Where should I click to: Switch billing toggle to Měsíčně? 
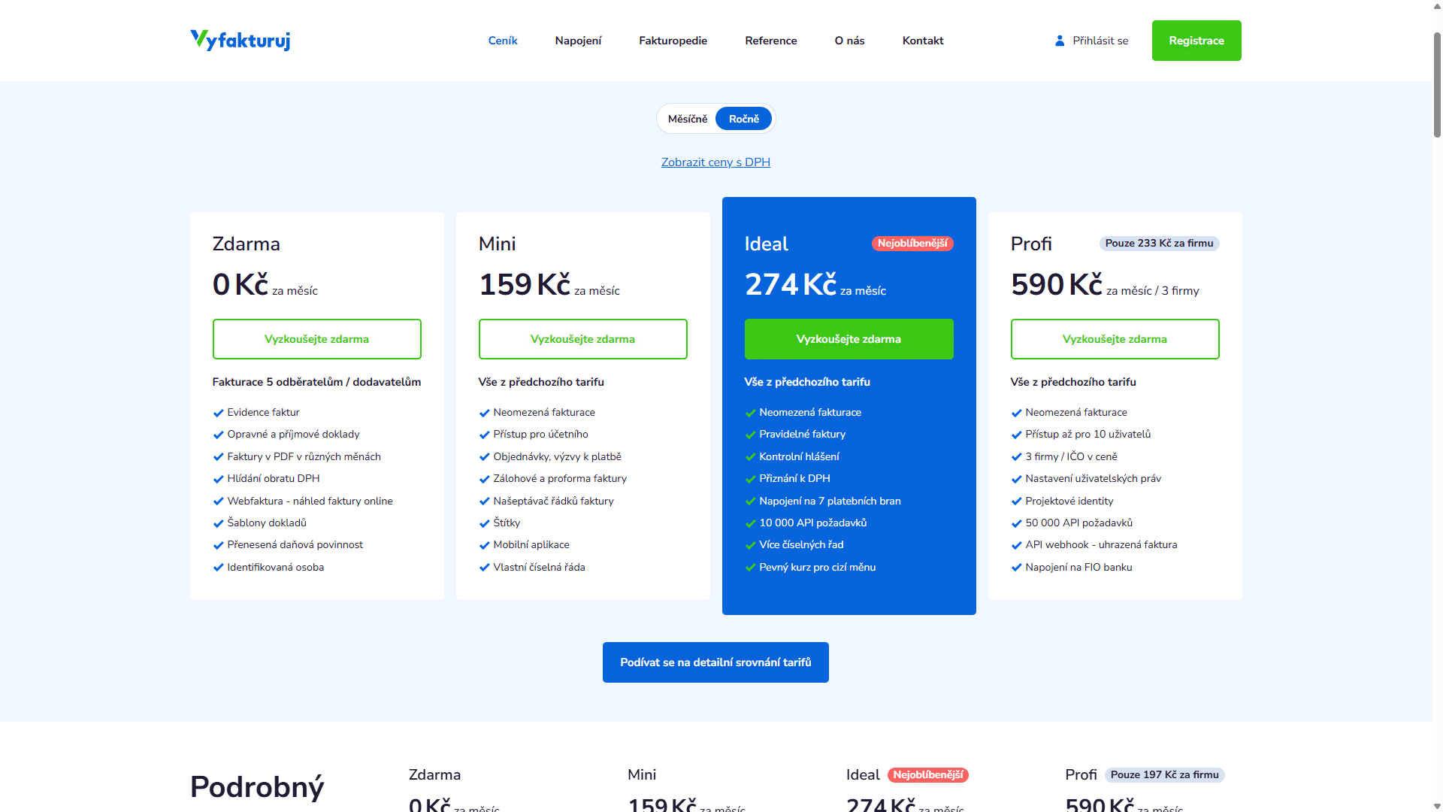(x=688, y=119)
